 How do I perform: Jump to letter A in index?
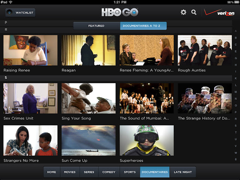[236, 31]
